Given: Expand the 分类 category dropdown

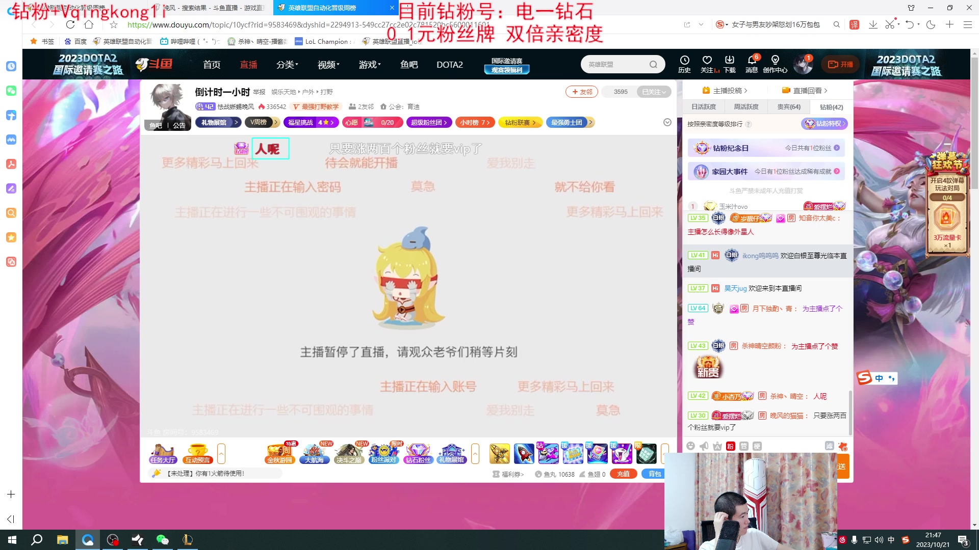Looking at the screenshot, I should pyautogui.click(x=287, y=65).
